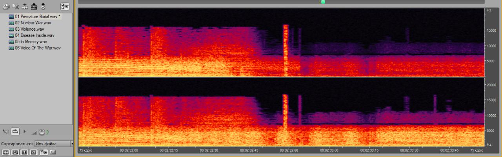Toggle Show MIDI Files note button
This screenshot has width=502, height=157.
(33, 152)
